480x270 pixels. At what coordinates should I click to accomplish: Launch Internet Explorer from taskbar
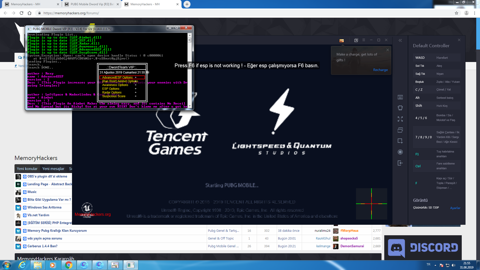[22, 265]
